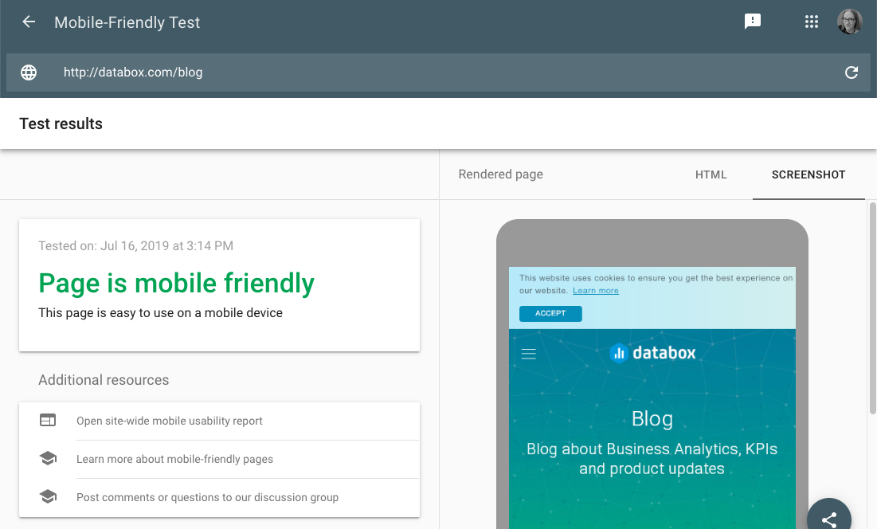This screenshot has height=529, width=877.
Task: Open the hamburger menu in phone preview
Action: point(529,354)
